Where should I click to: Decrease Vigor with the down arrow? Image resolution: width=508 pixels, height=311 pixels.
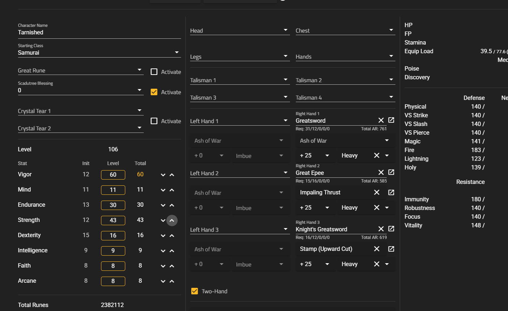(x=163, y=175)
